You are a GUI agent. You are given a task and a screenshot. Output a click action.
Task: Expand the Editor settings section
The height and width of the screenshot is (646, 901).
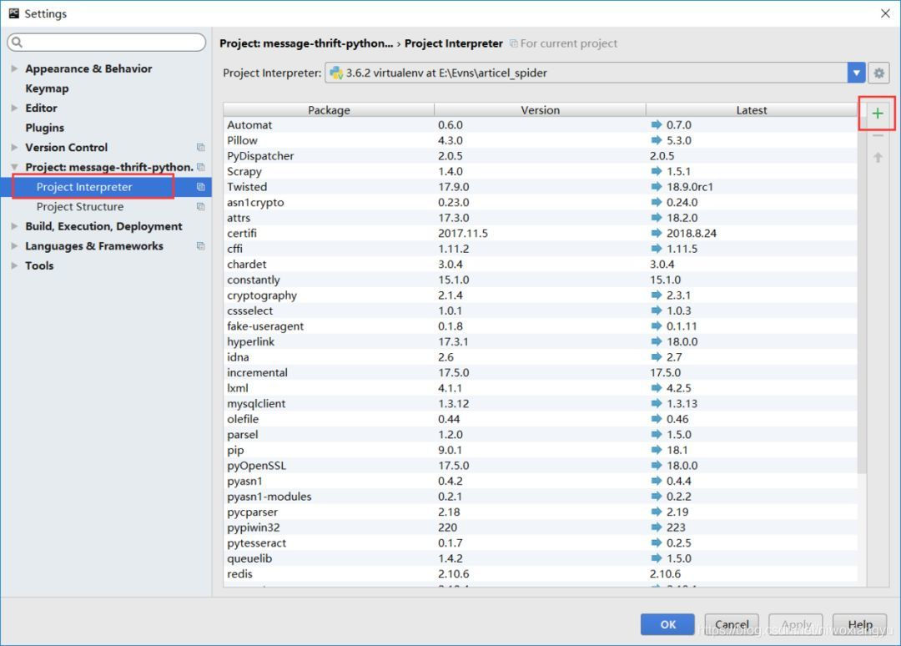click(14, 108)
